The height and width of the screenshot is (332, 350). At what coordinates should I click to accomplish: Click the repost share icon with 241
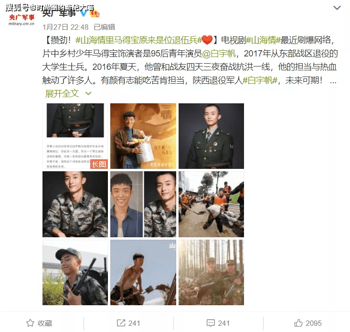tap(121, 323)
